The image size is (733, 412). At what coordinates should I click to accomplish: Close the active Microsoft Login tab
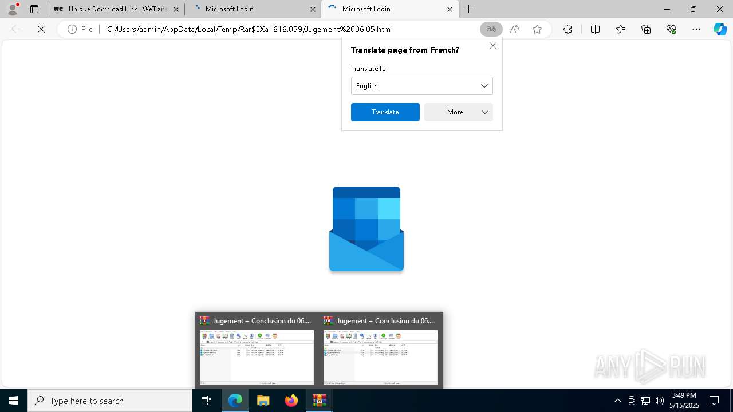click(x=450, y=9)
